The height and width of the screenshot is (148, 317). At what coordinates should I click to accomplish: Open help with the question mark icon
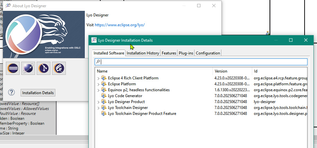(x=11, y=92)
